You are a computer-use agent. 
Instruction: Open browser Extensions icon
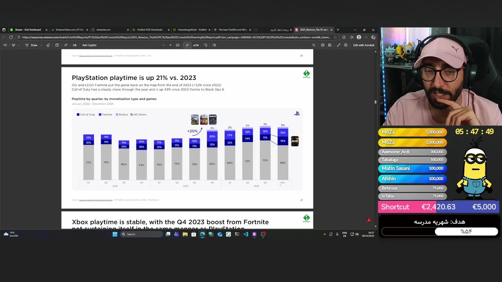[344, 37]
